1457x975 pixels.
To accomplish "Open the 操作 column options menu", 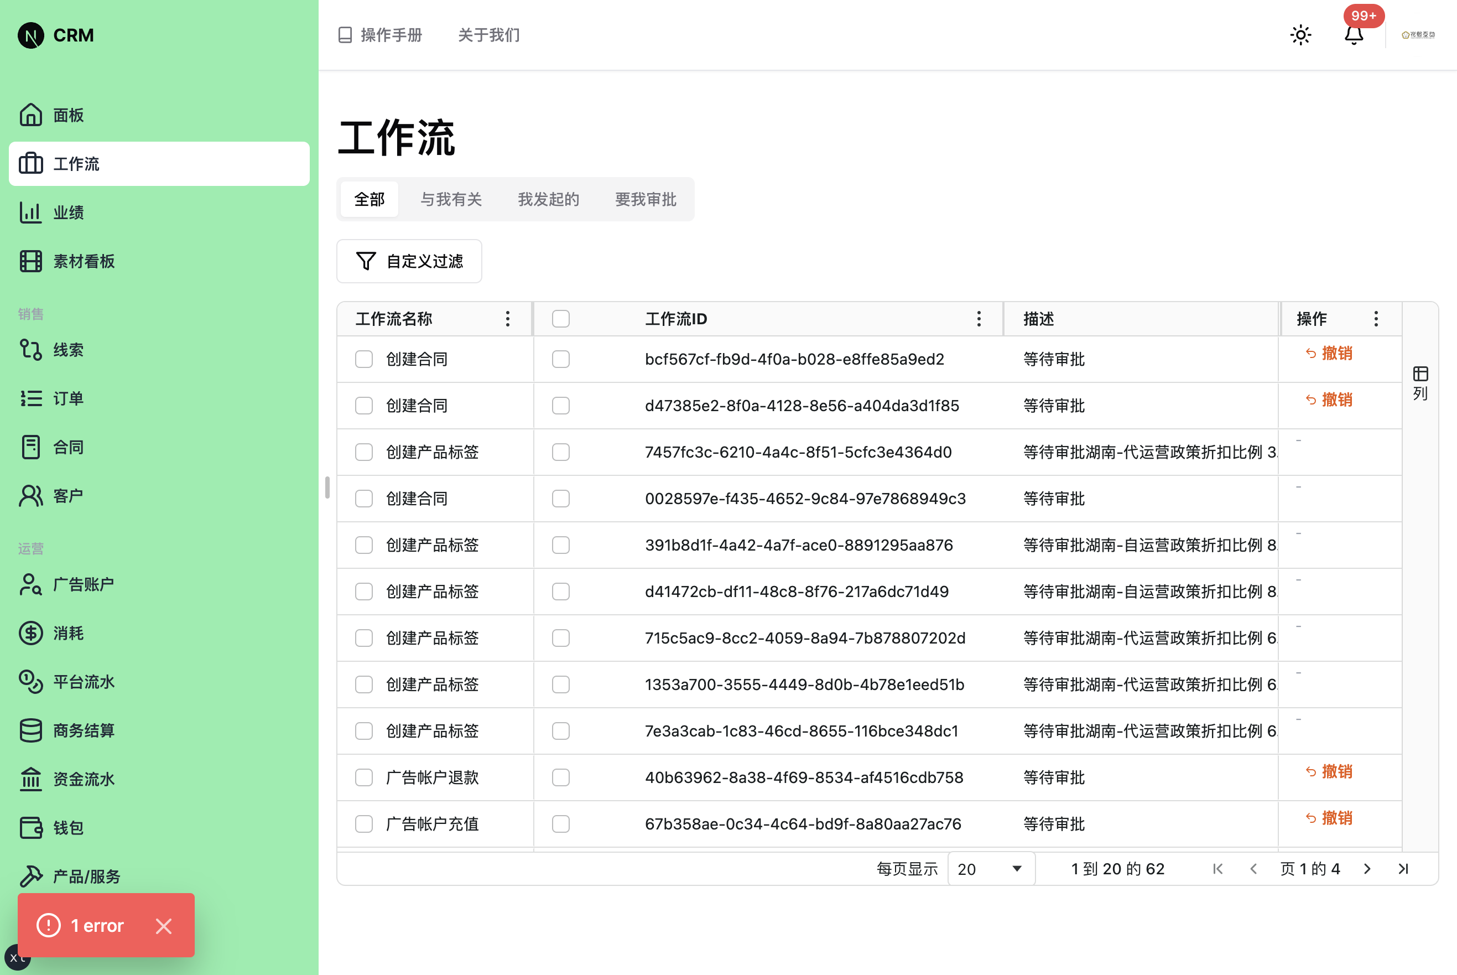I will (1376, 318).
